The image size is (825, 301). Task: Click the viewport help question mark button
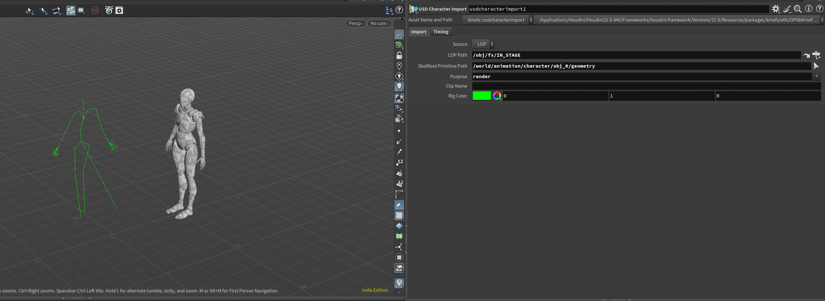click(x=399, y=10)
